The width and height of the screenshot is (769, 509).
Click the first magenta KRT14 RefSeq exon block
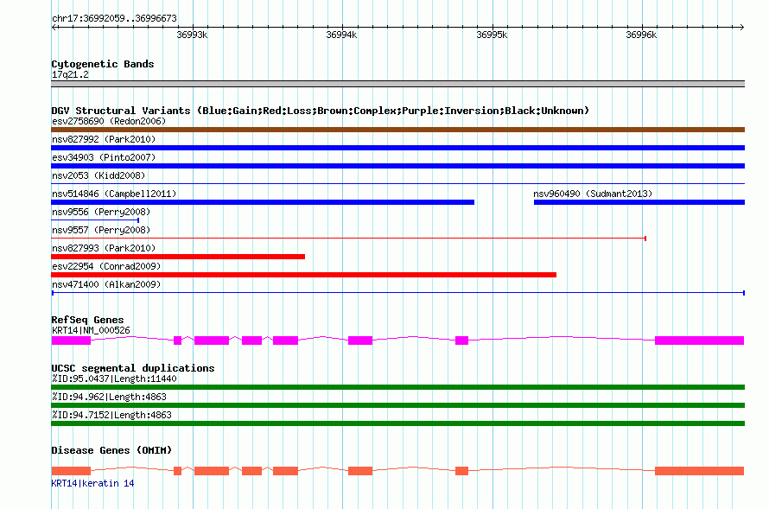click(x=71, y=340)
